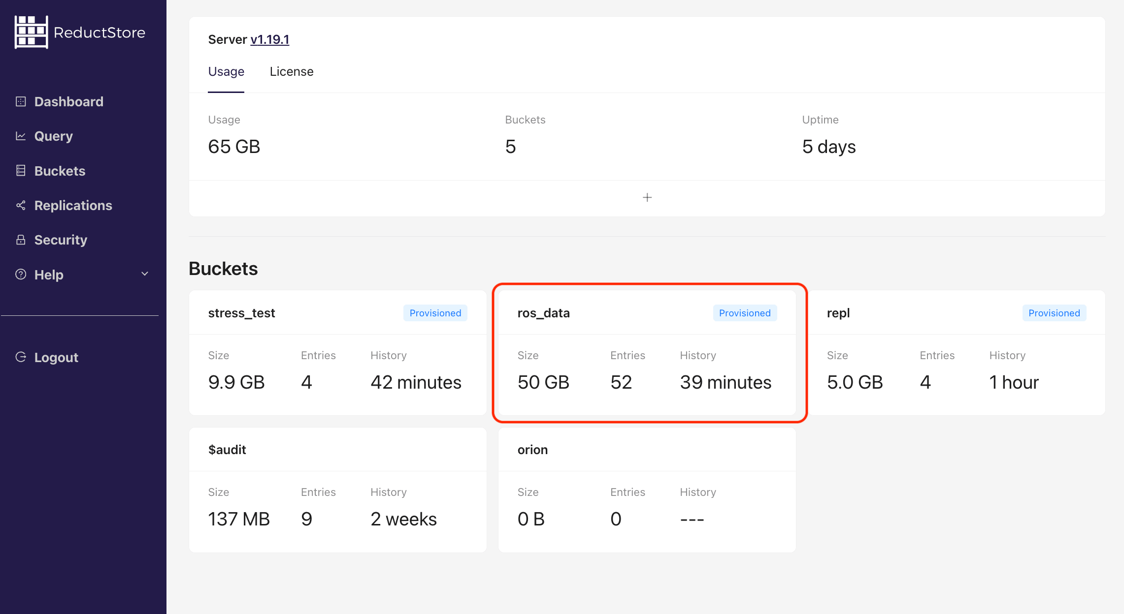Open the Replications menu item
Screen dimensions: 1124x614
click(x=73, y=205)
